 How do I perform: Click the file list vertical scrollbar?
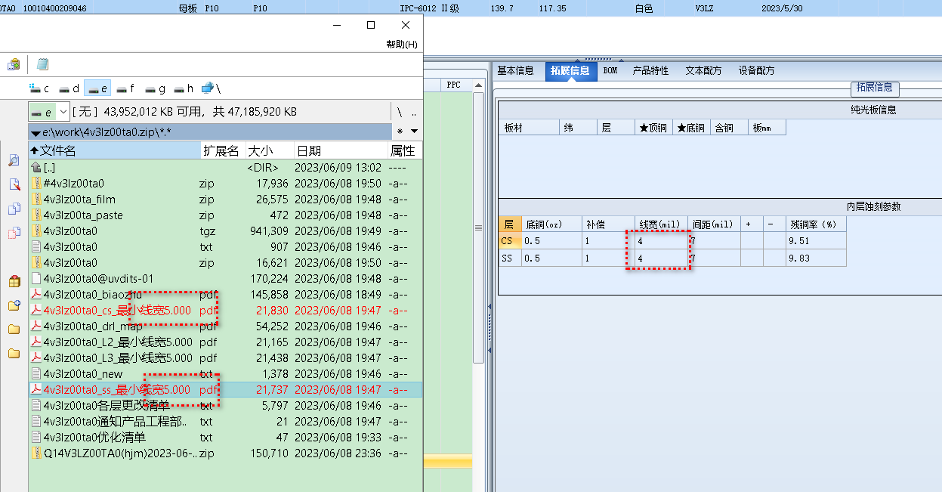click(x=477, y=227)
